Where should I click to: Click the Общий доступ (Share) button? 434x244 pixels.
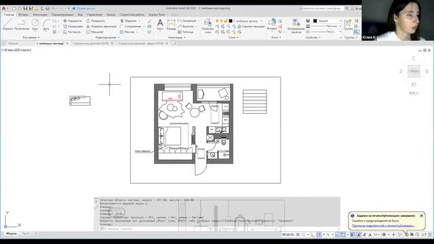tap(83, 9)
